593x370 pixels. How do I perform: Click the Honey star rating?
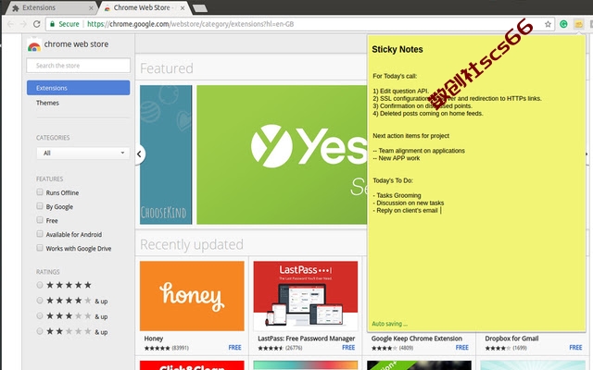point(157,348)
